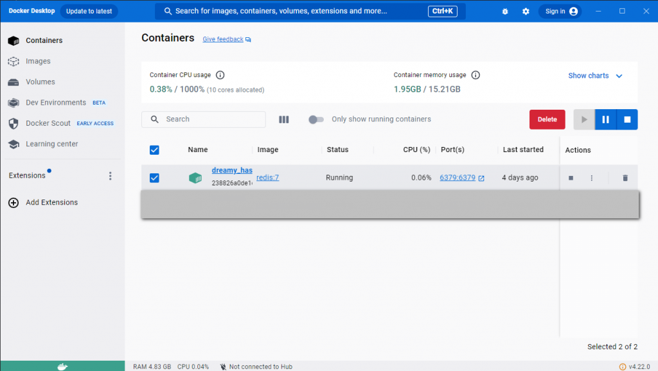Click the Ctrl+K shortcut badge
This screenshot has height=371, width=658.
click(442, 12)
